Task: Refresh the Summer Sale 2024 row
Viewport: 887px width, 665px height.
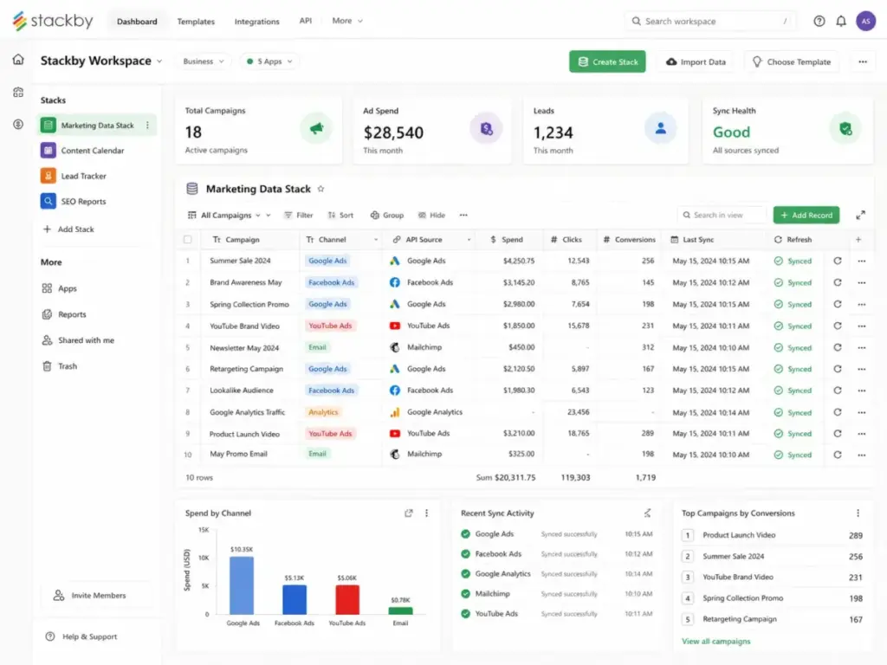Action: pos(838,261)
